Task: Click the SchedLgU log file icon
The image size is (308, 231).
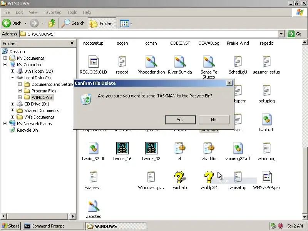Action: tap(238, 62)
